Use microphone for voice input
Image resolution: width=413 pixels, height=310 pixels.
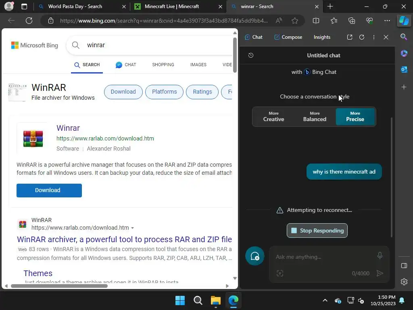point(380,256)
